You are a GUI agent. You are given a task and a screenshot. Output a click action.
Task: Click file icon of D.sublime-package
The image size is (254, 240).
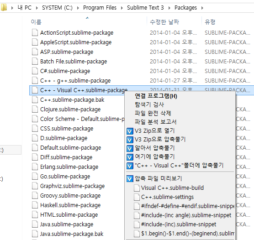click(35, 138)
